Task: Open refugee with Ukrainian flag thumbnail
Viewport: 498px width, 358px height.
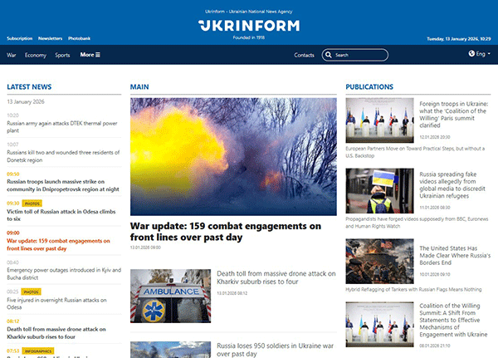Action: [380, 191]
